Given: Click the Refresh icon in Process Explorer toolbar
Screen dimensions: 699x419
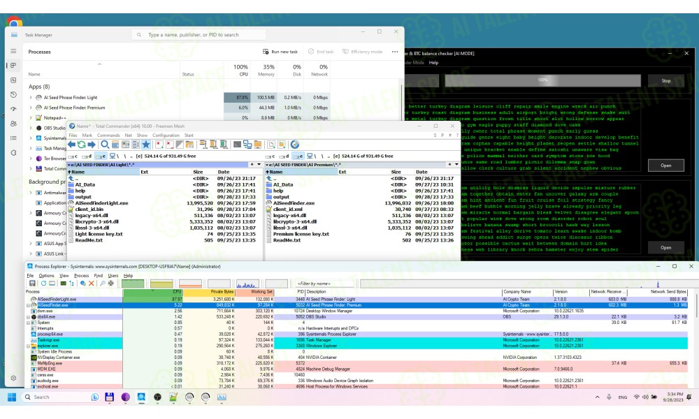Looking at the screenshot, I should tap(43, 284).
